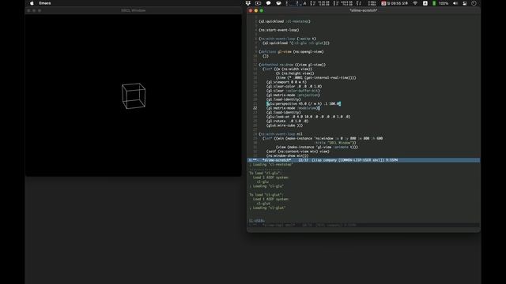Click the glu:perspective 45.0 line
Screen dimensions: 506x284
304,103
